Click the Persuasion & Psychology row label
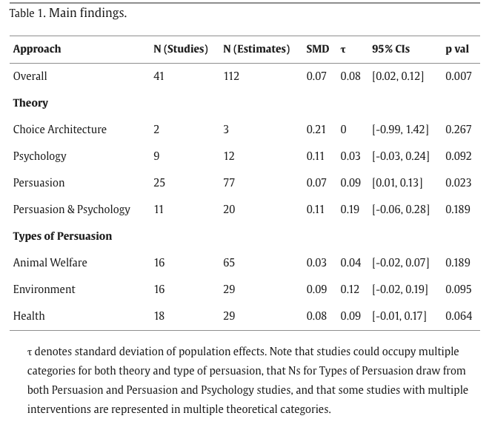The height and width of the screenshot is (430, 492). [71, 209]
